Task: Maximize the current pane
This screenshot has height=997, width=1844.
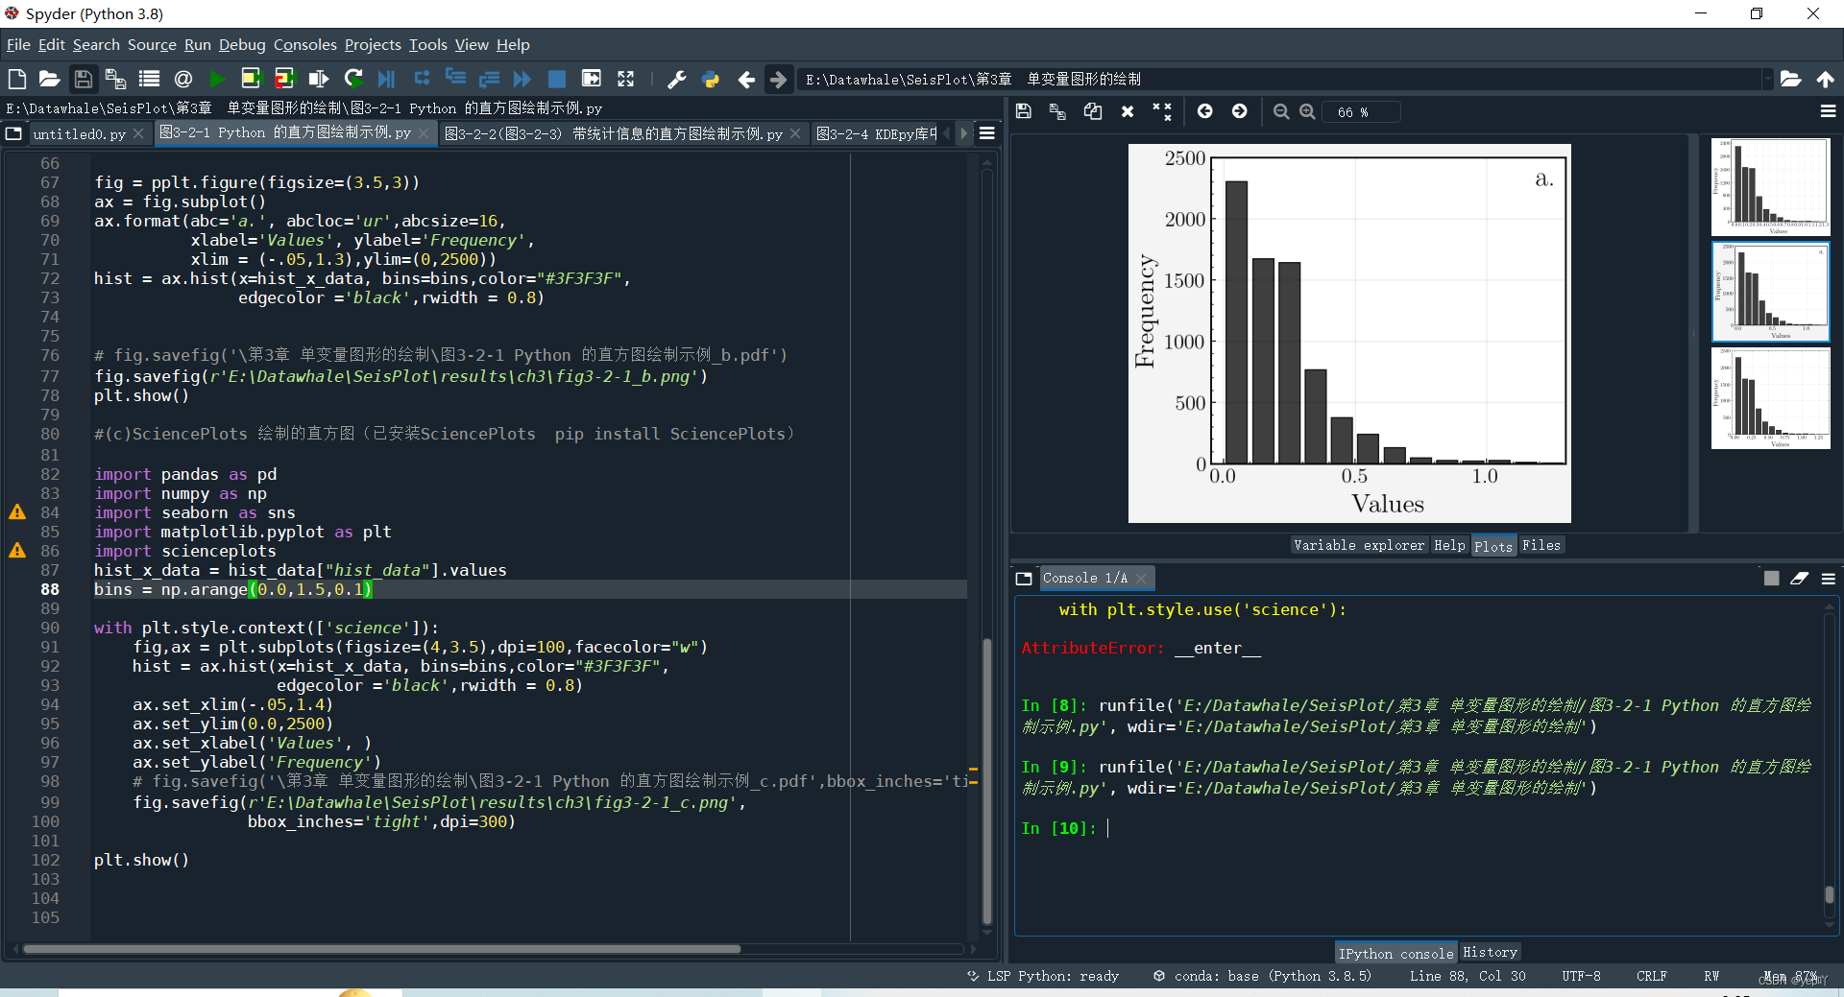Action: 591,79
